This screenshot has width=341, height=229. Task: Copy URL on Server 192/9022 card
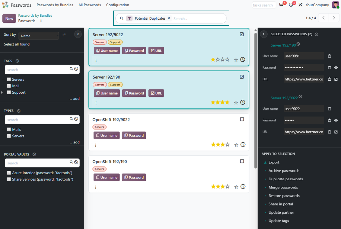point(156,50)
